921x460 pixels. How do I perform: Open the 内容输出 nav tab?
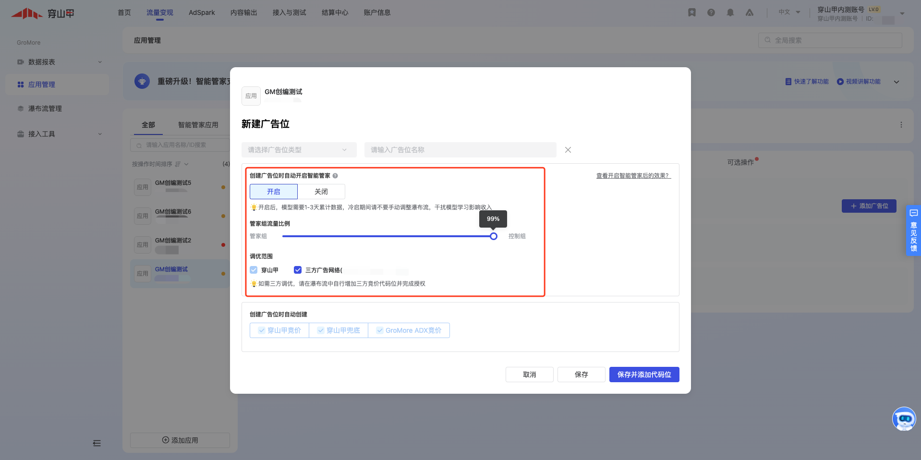(244, 12)
